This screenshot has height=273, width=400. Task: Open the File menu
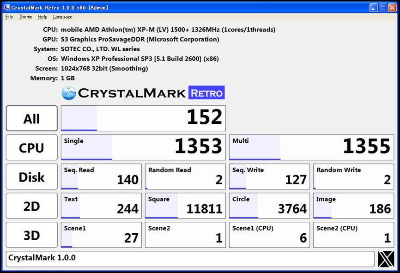point(9,17)
